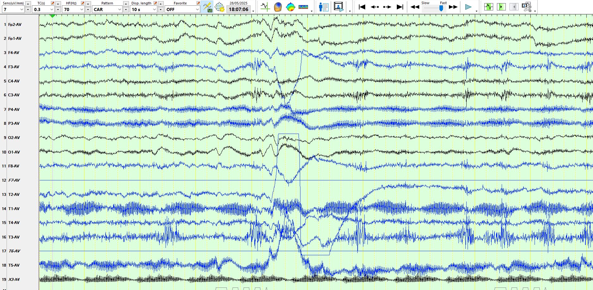Toggle the green waveform display button
Image resolution: width=593 pixels, height=290 pixels.
(x=488, y=7)
